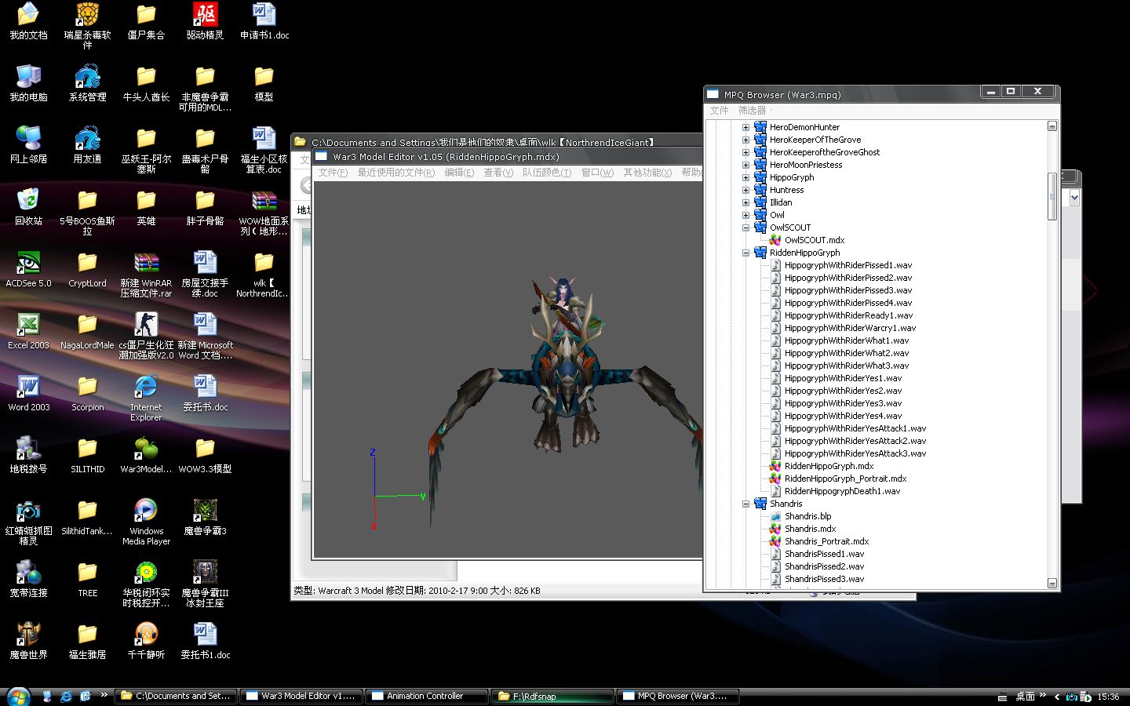Click the Owl folder icon in MPQ Browser
Screen dimensions: 1130x706
(x=760, y=215)
